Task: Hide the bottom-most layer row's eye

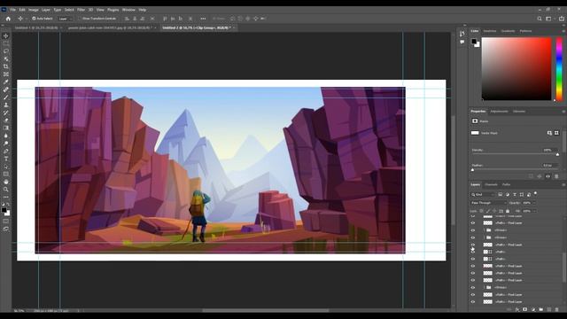Action: (472, 301)
